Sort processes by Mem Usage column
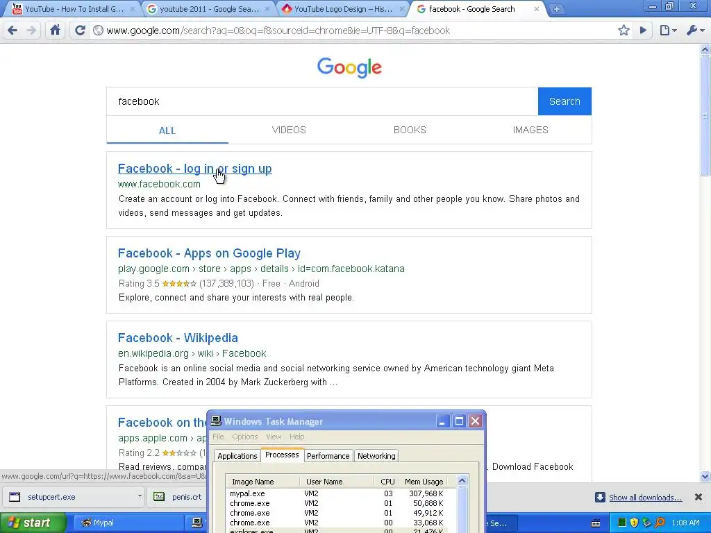The image size is (711, 533). click(x=424, y=482)
